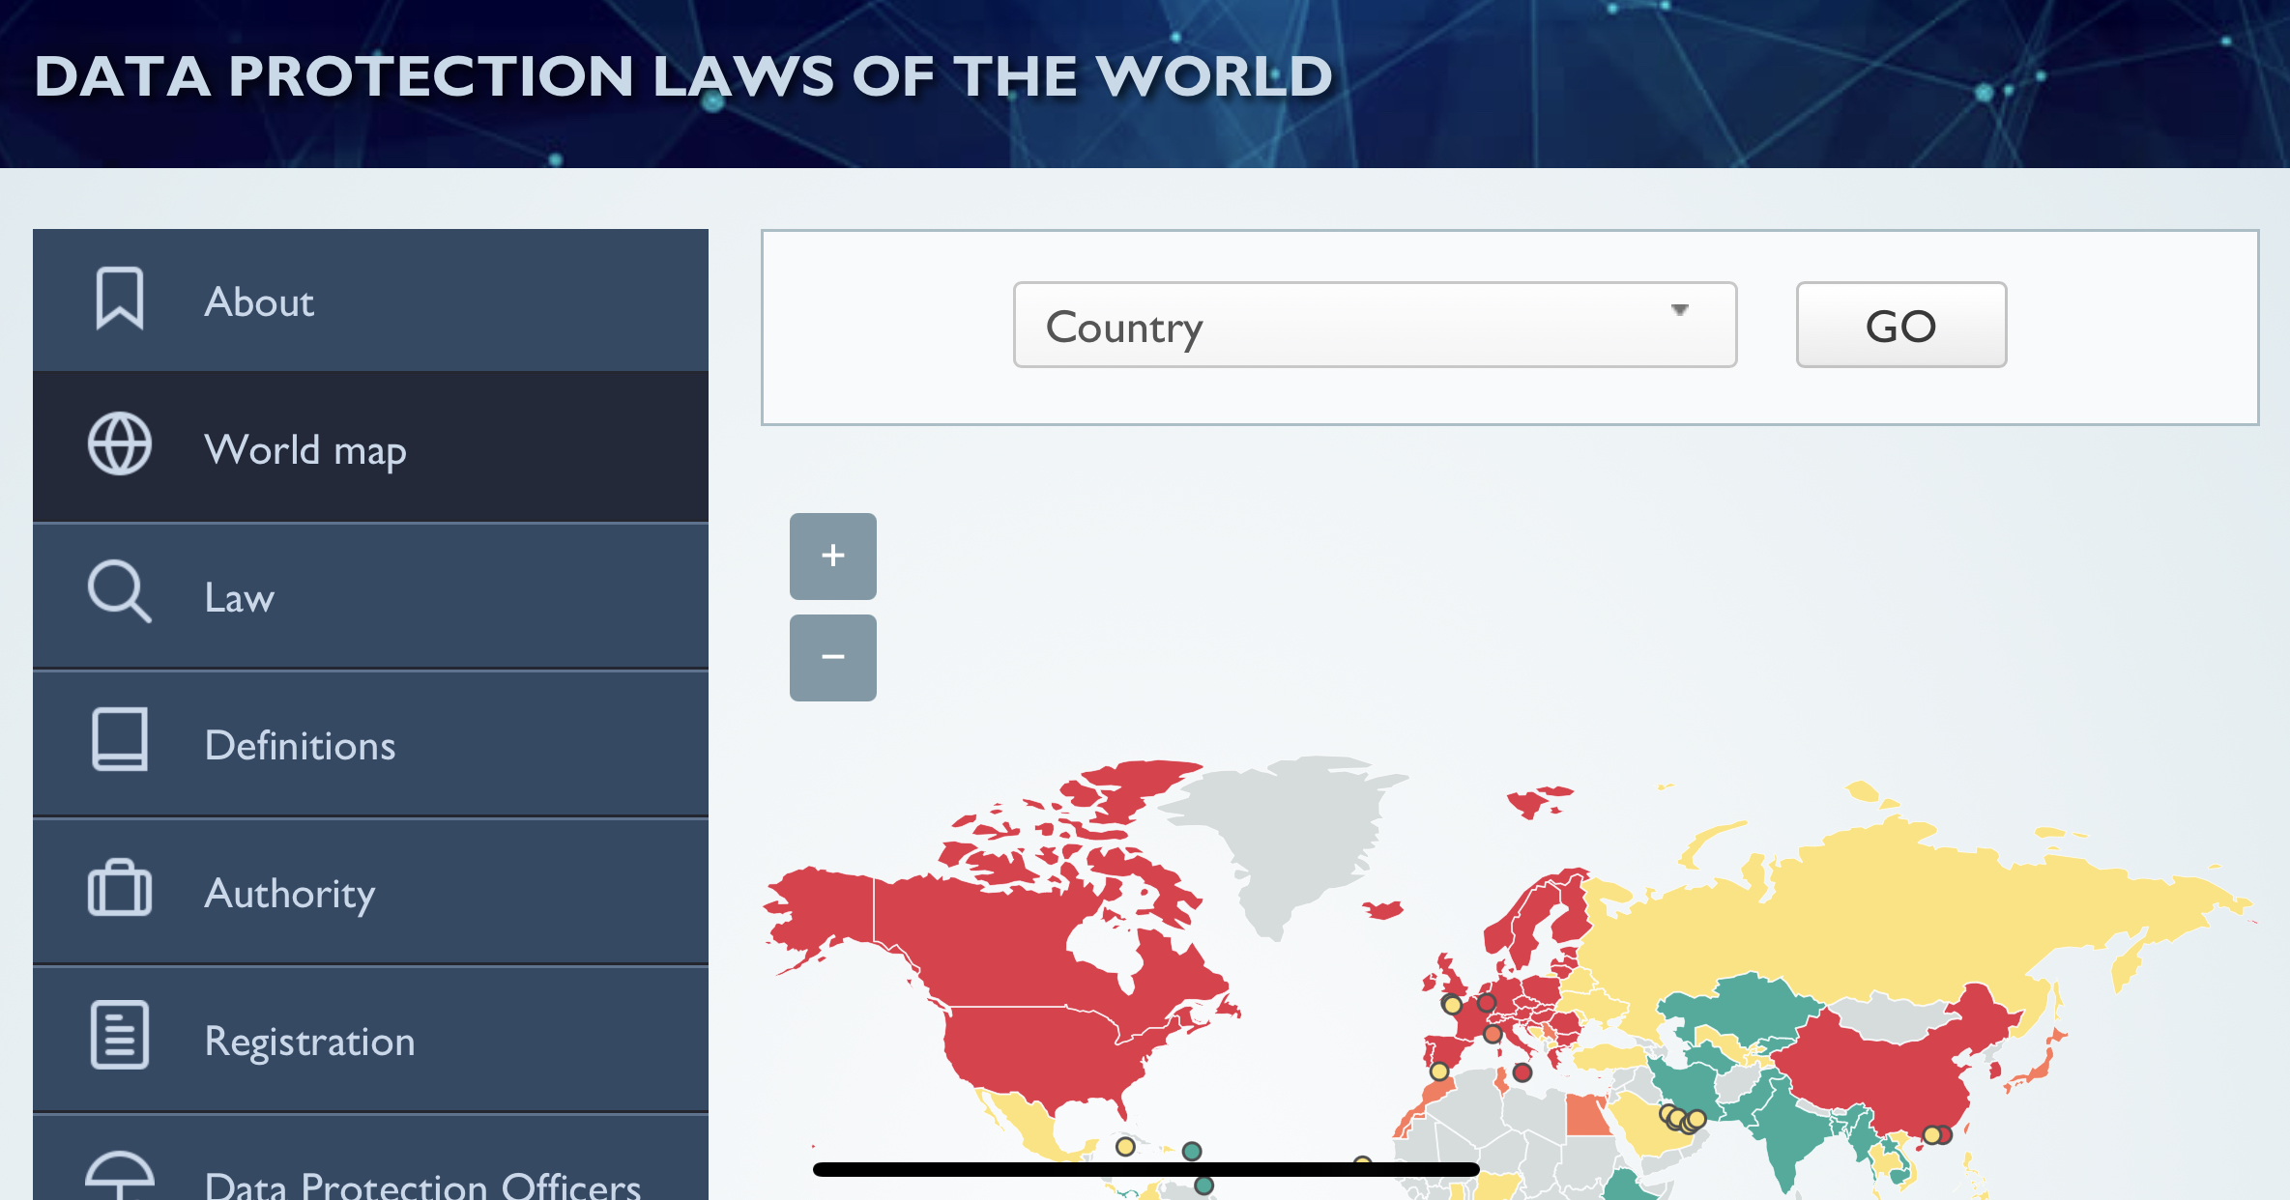Click the Gibraltar yellow marker dot
The width and height of the screenshot is (2290, 1200).
(x=1439, y=1071)
